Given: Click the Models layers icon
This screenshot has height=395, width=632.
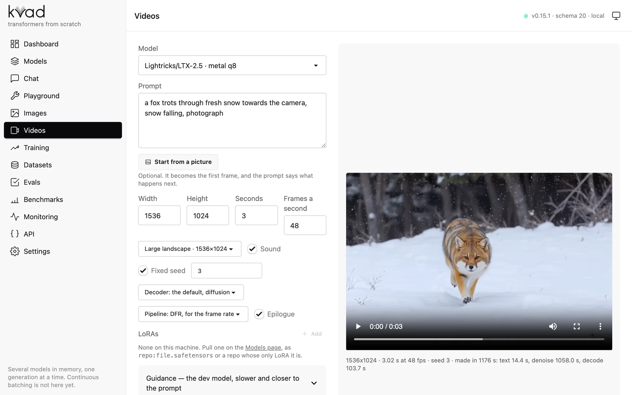Looking at the screenshot, I should [x=15, y=61].
